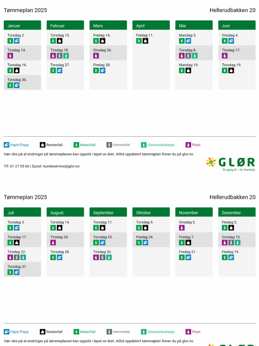Click Glassemballasje icon under Onsdag 10. Desember
The image size is (259, 346).
point(237,243)
